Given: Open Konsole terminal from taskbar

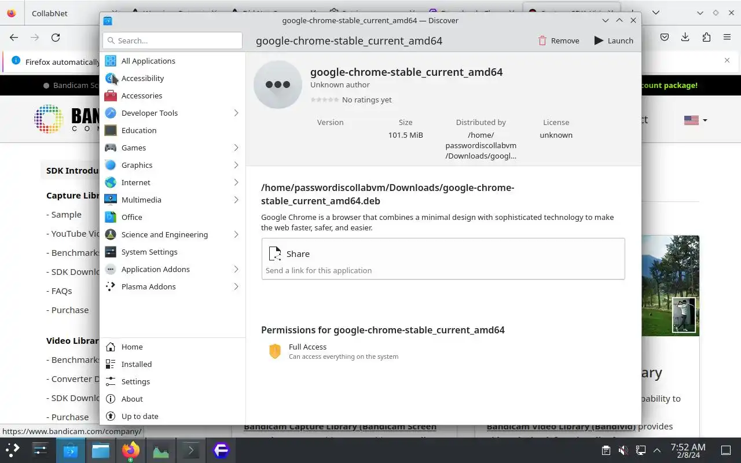Looking at the screenshot, I should click(191, 450).
